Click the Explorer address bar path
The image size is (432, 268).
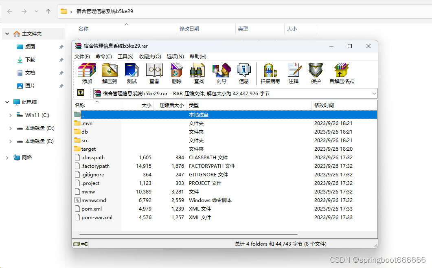105,11
